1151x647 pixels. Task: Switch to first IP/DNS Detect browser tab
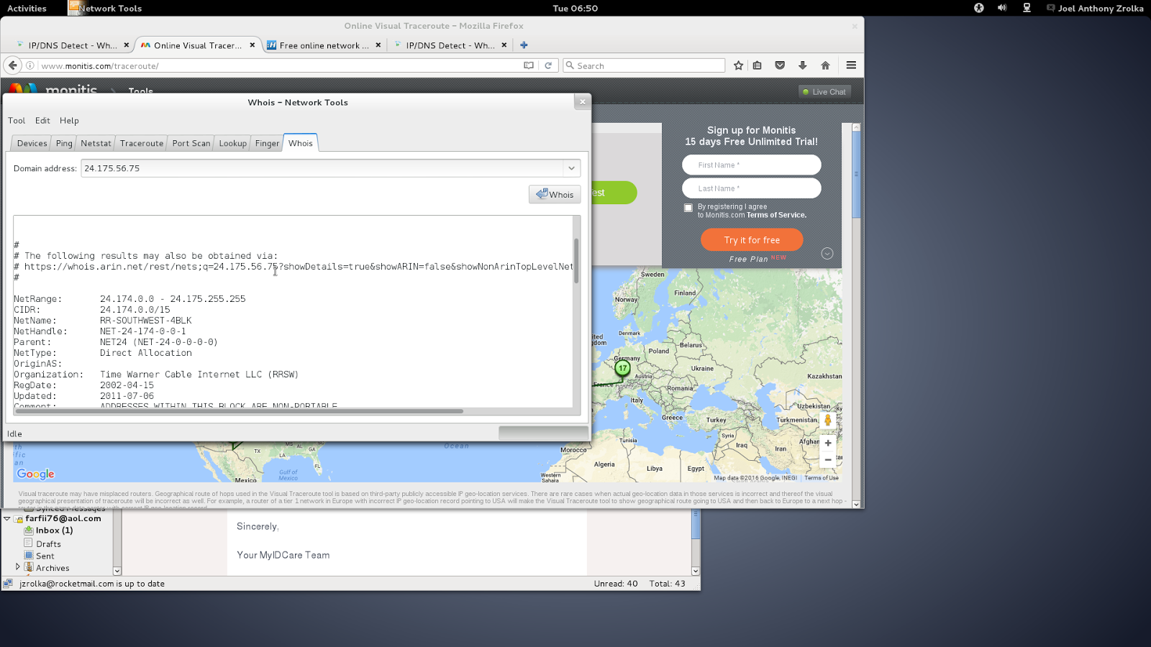[72, 45]
